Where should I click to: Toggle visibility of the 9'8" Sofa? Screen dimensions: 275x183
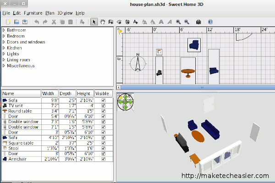tap(103, 100)
